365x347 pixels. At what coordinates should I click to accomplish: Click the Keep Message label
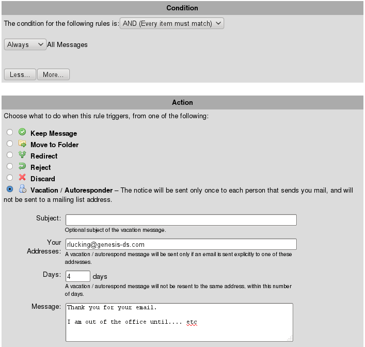pos(54,133)
